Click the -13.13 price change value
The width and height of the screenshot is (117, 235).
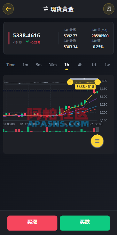(x=17, y=42)
